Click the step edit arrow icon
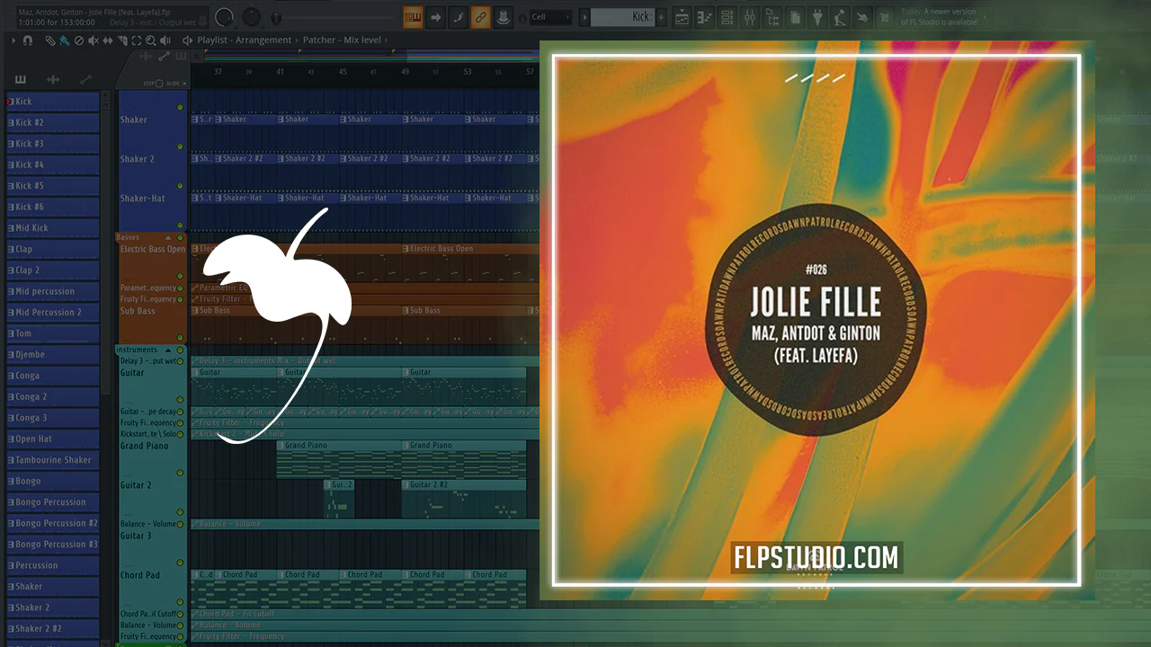Image resolution: width=1151 pixels, height=647 pixels. pos(436,16)
